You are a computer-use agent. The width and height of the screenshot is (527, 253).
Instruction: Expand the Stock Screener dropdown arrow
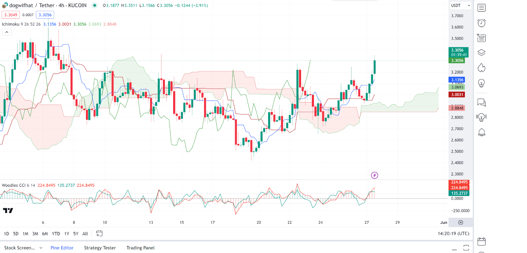(41, 248)
